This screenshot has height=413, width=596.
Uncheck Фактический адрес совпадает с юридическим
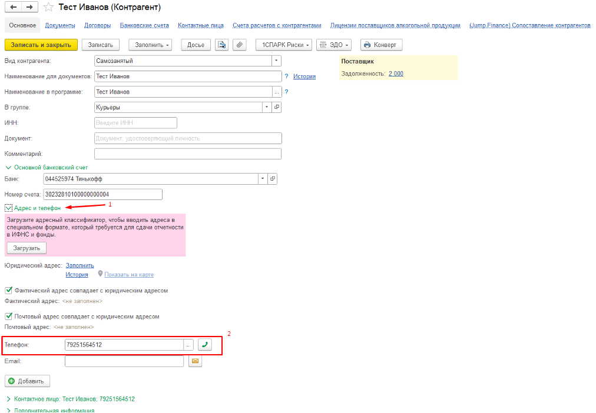click(x=8, y=290)
